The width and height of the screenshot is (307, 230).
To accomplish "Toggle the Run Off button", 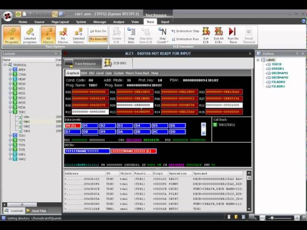I will point(98,39).
